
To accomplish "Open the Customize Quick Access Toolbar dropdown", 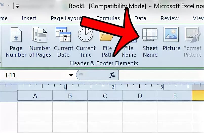I will [17, 6].
